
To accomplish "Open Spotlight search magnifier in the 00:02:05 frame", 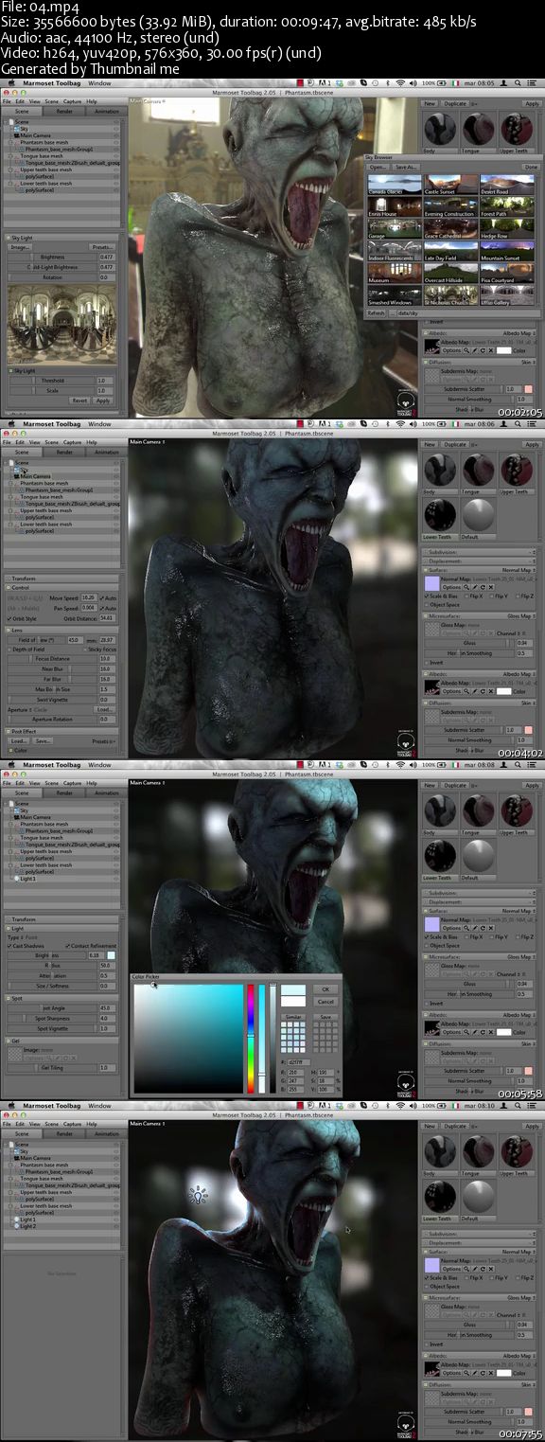I will [517, 82].
